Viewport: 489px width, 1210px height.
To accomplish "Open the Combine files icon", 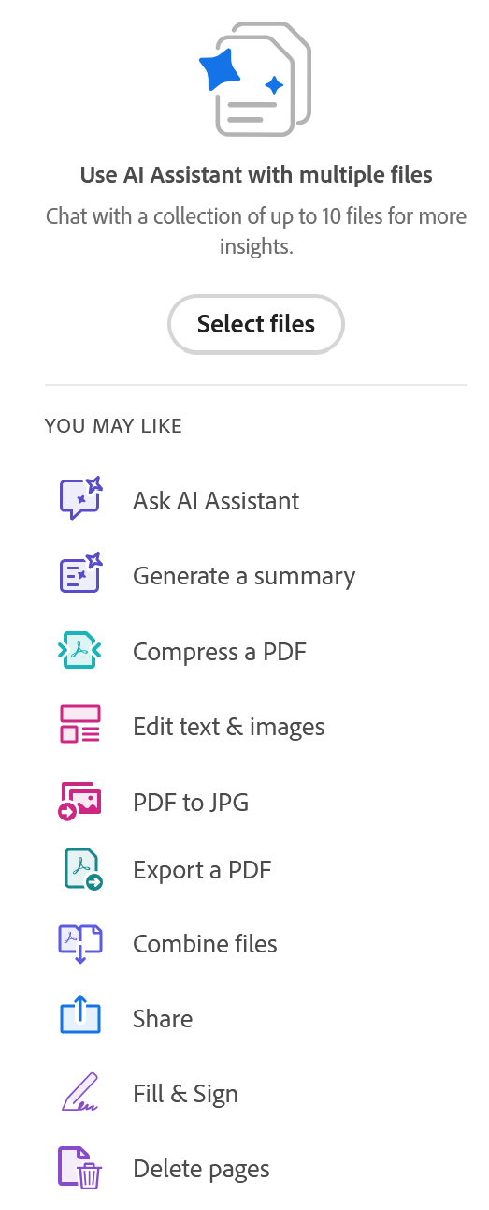I will point(80,944).
